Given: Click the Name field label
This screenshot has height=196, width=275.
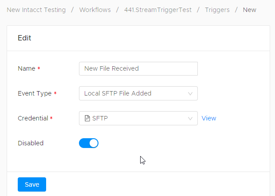Looking at the screenshot, I should pyautogui.click(x=27, y=68).
